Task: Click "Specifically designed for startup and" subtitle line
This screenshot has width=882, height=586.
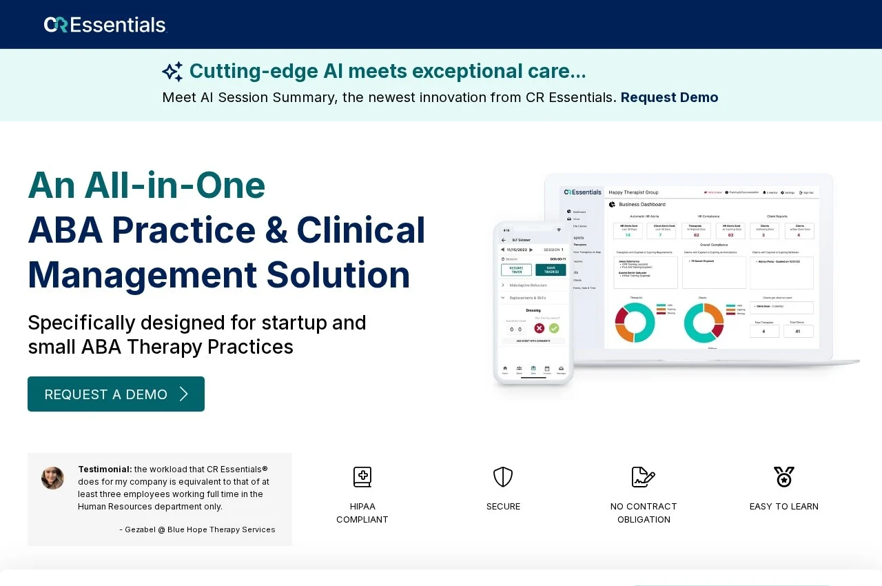Action: [x=197, y=323]
